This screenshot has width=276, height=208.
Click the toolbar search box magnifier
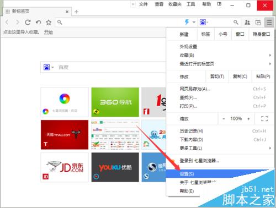(x=236, y=23)
